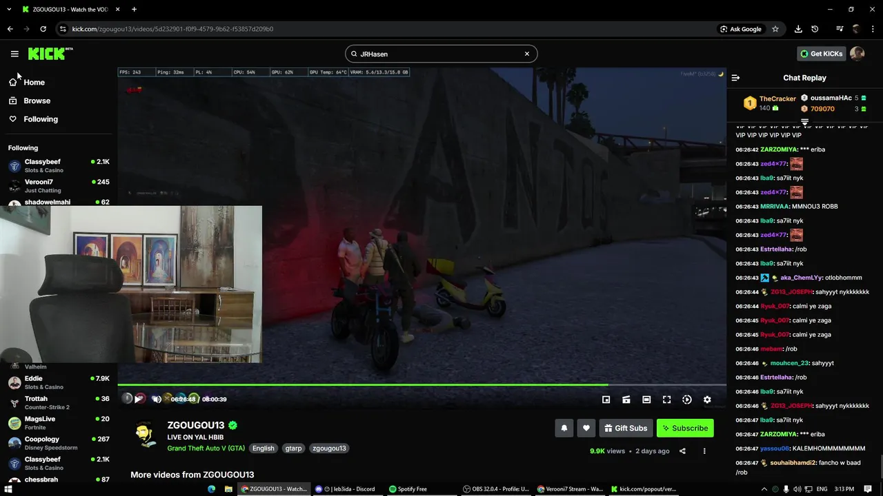Seek on the green video progress bar
This screenshot has width=883, height=496.
(421, 384)
